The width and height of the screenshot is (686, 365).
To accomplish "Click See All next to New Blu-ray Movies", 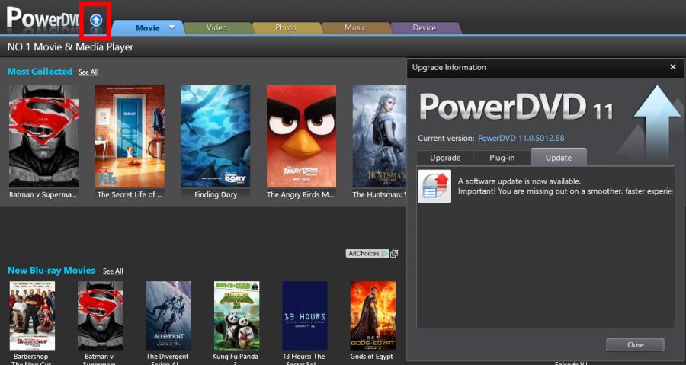I will tap(113, 271).
